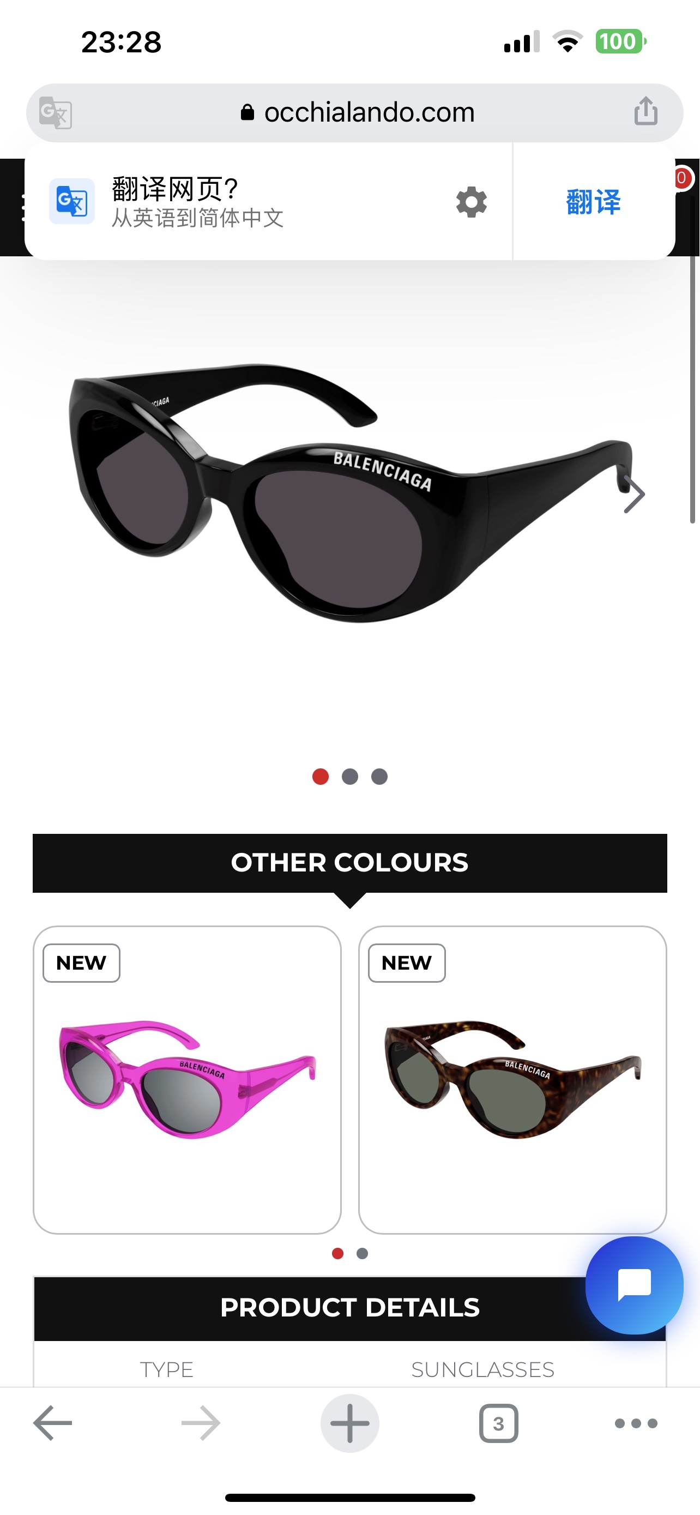Image resolution: width=700 pixels, height=1515 pixels.
Task: Open the three-dot browser menu
Action: (x=636, y=1423)
